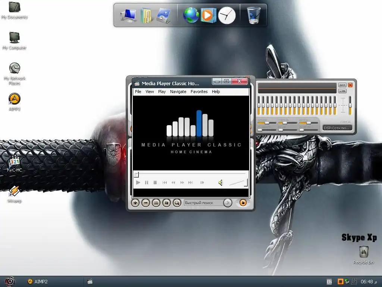Image resolution: width=382 pixels, height=287 pixels.
Task: Select the AIMP2 desktop shortcut
Action: [x=15, y=102]
